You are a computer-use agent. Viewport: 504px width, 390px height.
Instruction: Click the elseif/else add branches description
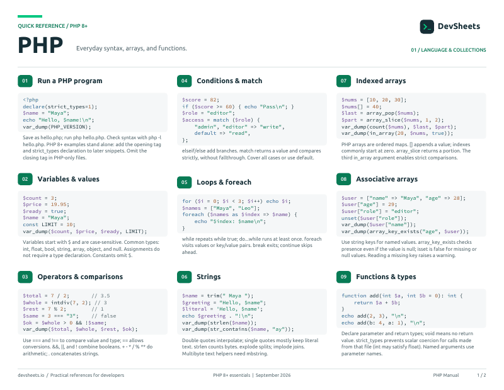251,154
